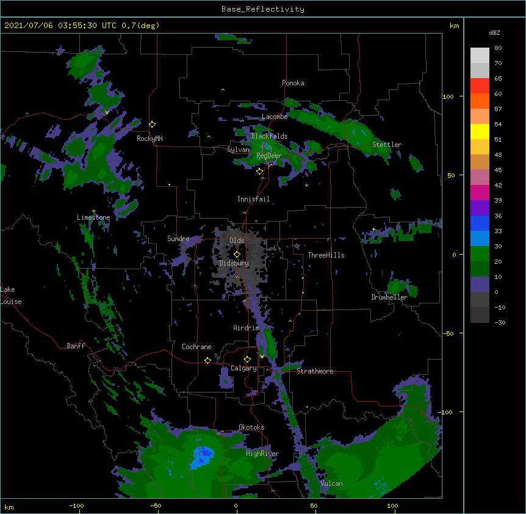Select the yellow diamond marker above Calgary label
Viewport: 526px width, 514px height.
(247, 360)
